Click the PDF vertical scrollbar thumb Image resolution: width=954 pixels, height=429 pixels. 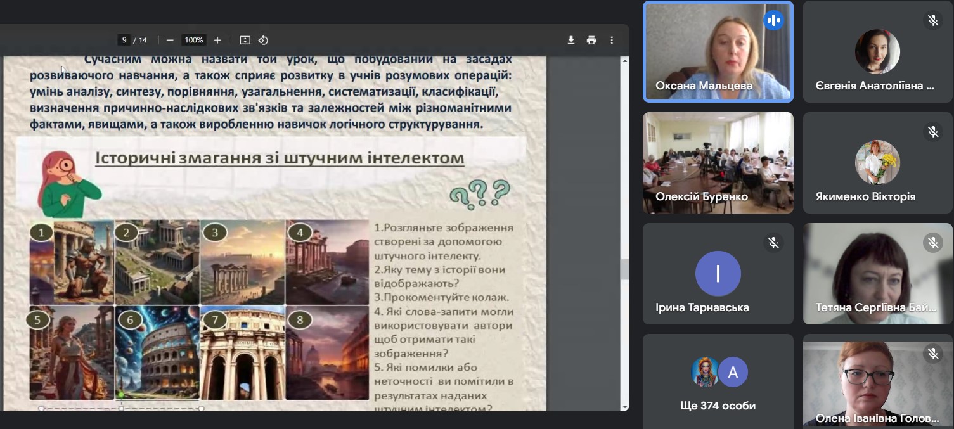pos(625,269)
